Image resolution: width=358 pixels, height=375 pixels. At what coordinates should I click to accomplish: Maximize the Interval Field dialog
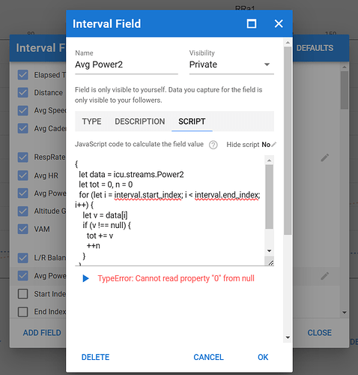tap(252, 24)
